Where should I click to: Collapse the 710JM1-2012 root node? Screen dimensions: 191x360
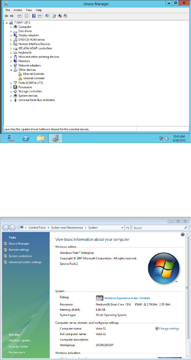coord(7,23)
